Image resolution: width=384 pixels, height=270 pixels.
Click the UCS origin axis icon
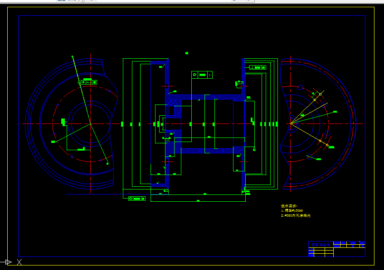point(8,262)
